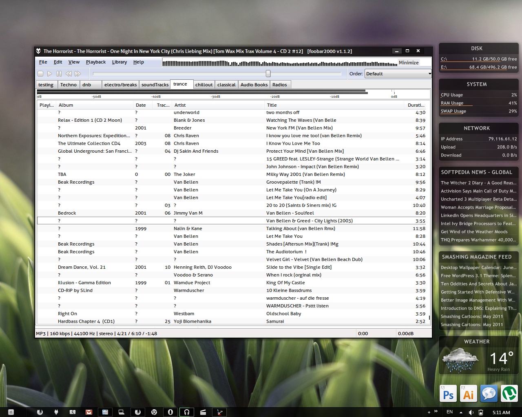The width and height of the screenshot is (522, 417).
Task: Sort playlist by Title column header
Action: point(334,105)
